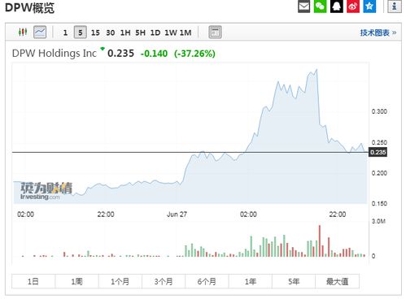
Task: Set the chart interval to 1H
Action: 125,32
